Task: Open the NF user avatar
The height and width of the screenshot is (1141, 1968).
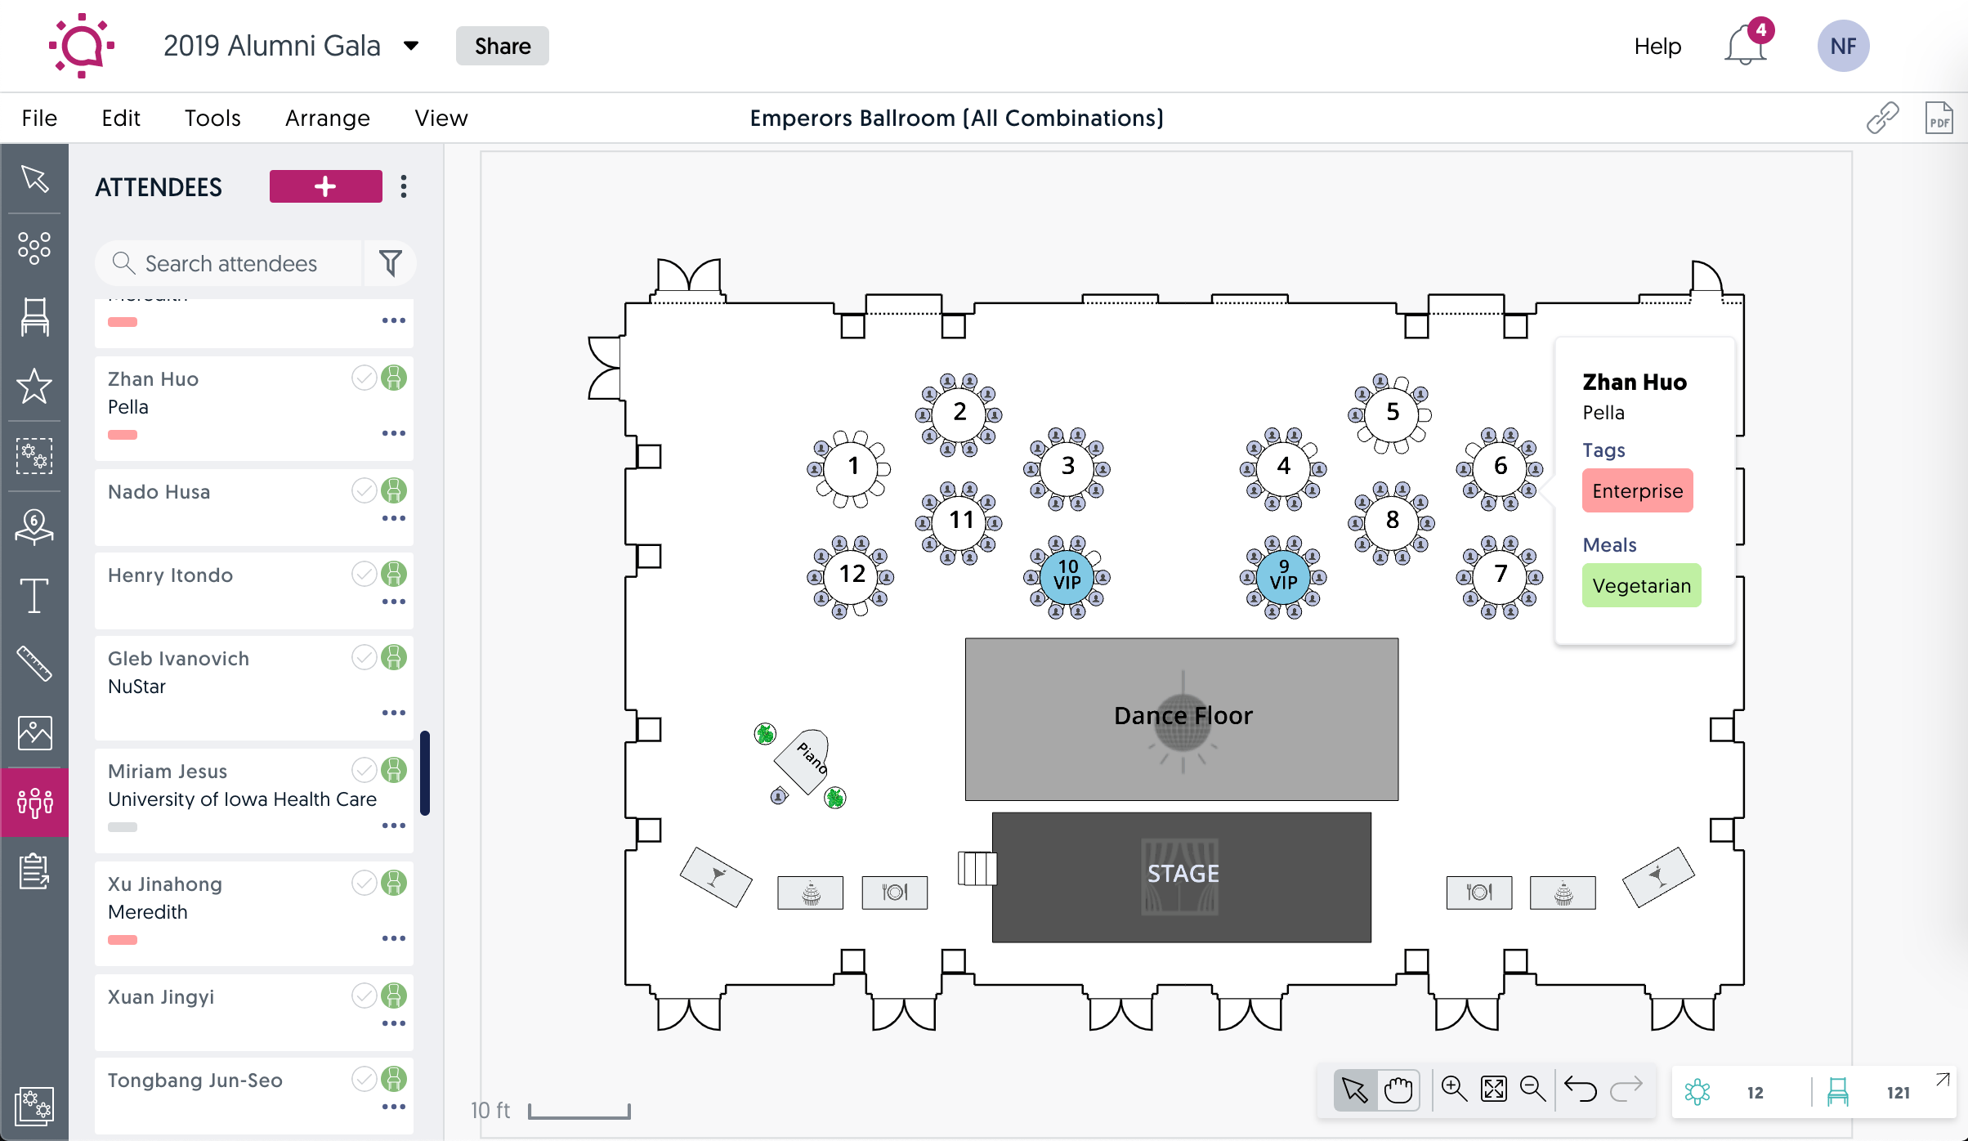Action: [1843, 46]
